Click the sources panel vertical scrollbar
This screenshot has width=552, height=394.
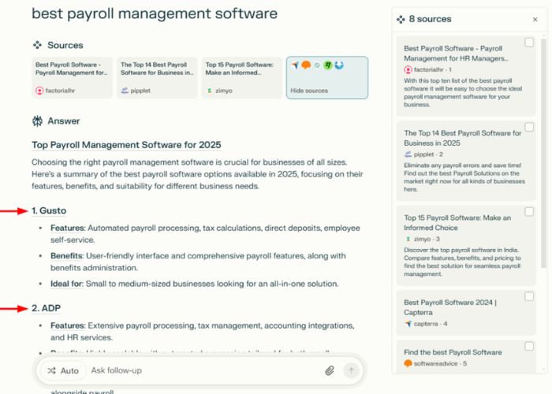coord(544,153)
